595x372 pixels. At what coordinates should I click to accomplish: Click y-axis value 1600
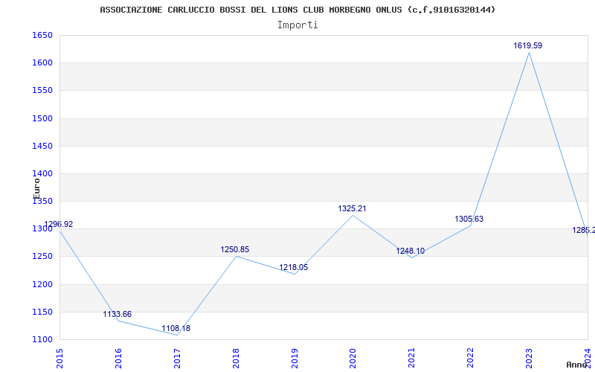(42, 63)
